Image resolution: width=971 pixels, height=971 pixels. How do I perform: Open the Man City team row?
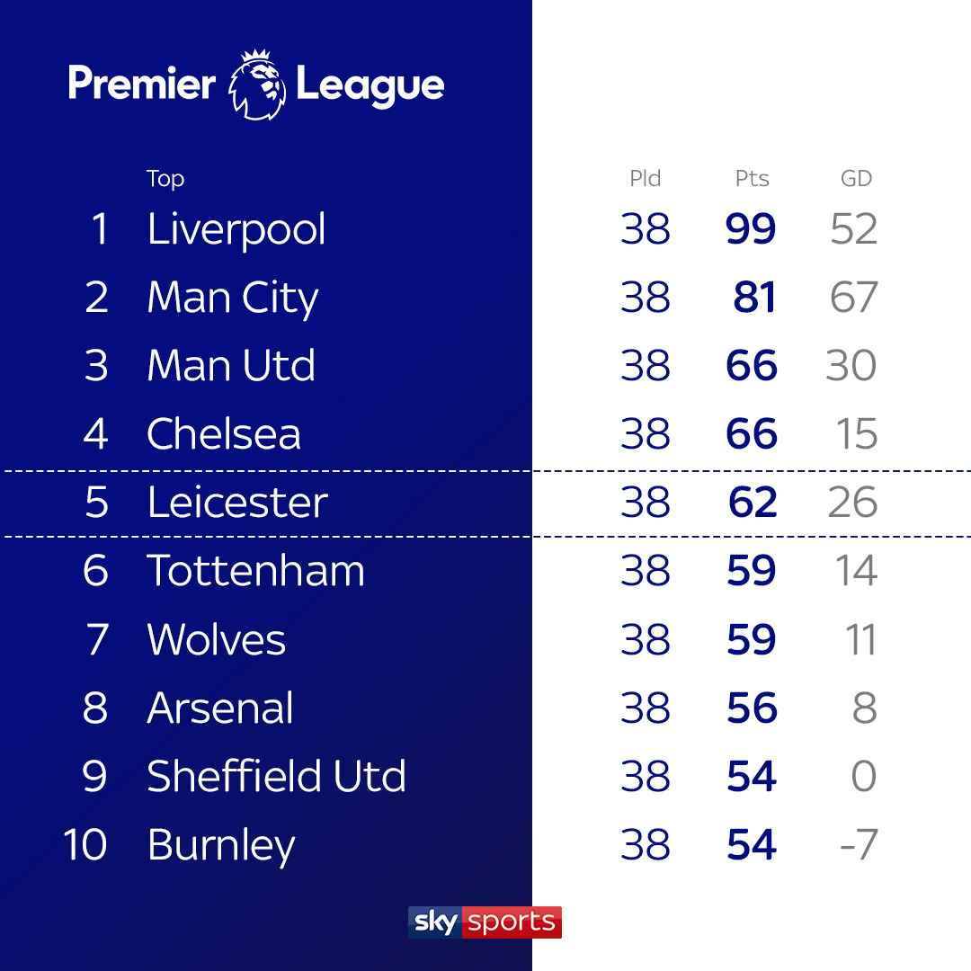click(485, 297)
